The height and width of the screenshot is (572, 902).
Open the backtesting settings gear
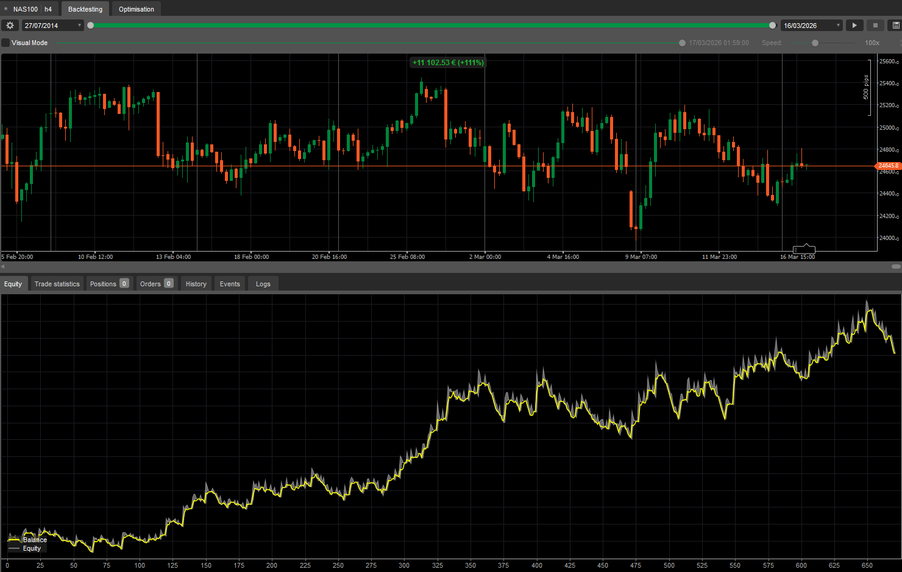click(x=10, y=25)
